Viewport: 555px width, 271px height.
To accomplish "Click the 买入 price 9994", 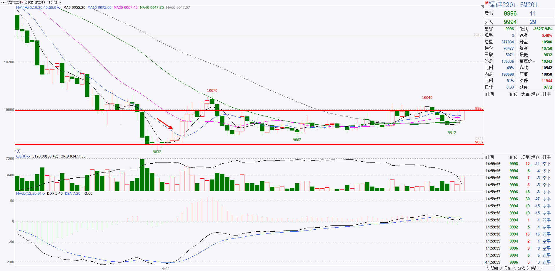I will (510, 22).
